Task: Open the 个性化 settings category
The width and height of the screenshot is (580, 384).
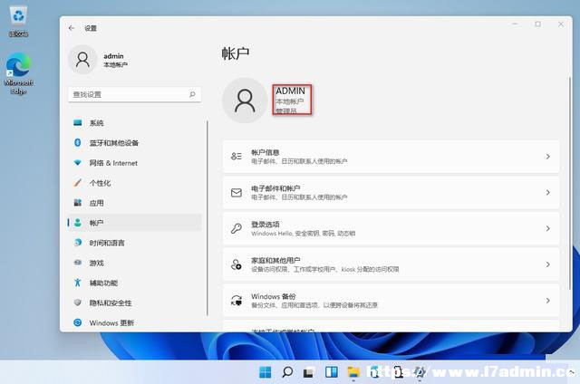Action: point(135,183)
